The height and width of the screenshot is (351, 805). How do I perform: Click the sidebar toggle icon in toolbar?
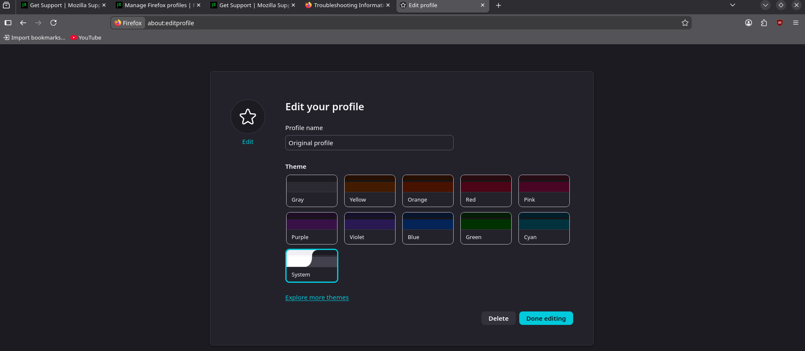(x=8, y=23)
